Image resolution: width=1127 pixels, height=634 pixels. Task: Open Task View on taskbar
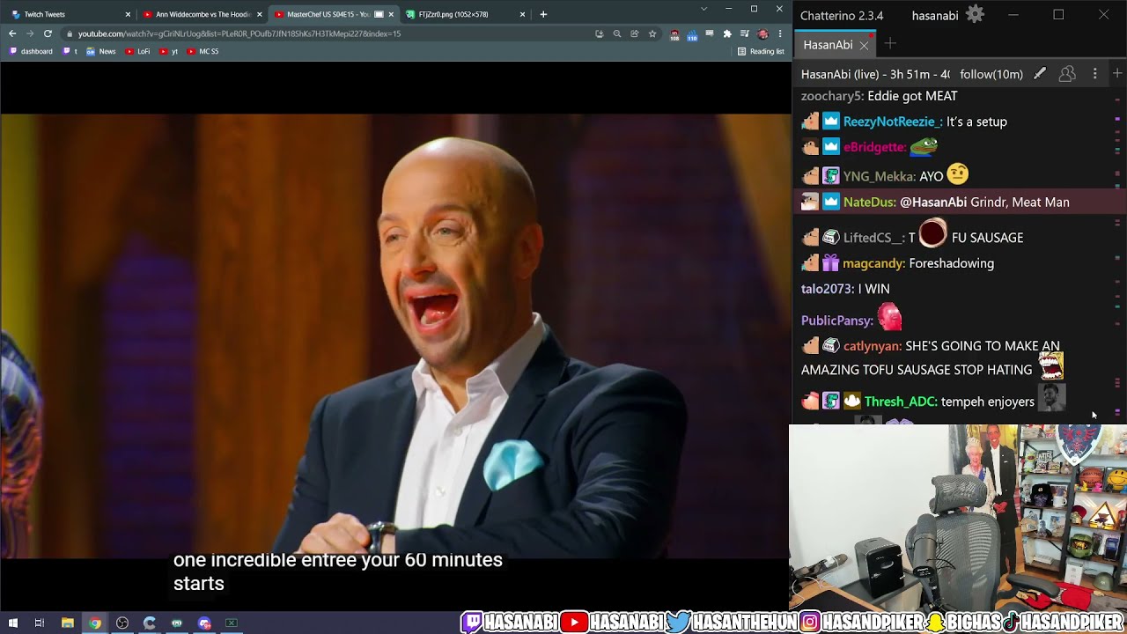point(40,623)
